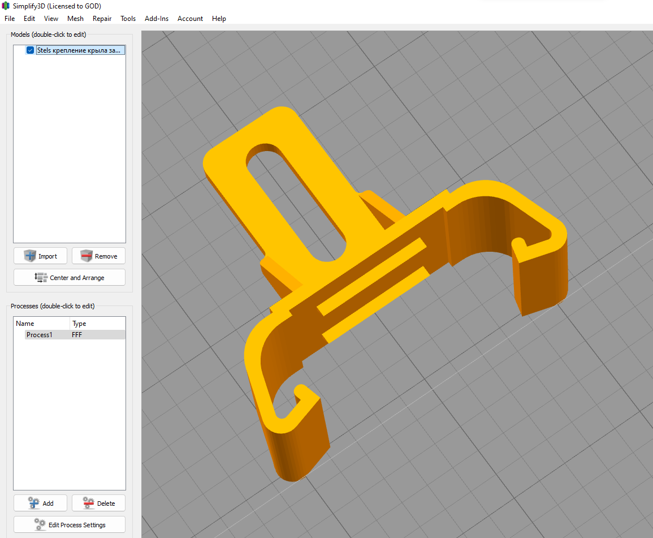Open the Add-Ins menu
The height and width of the screenshot is (538, 653).
coord(157,19)
